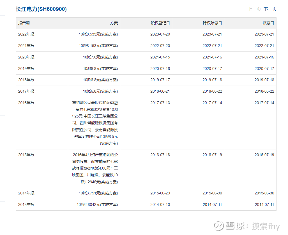288x235 pixels.
Task: Select 10派6.8元 plan in 2018年报 row
Action: (100, 80)
